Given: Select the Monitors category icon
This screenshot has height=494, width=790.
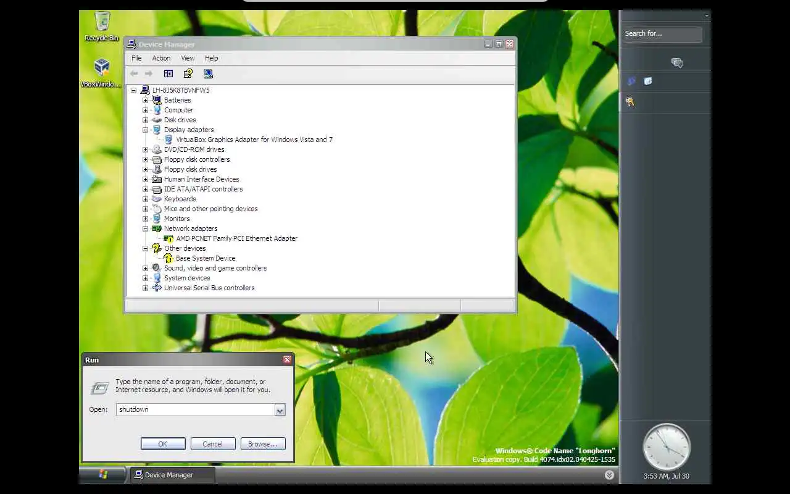Looking at the screenshot, I should click(157, 219).
